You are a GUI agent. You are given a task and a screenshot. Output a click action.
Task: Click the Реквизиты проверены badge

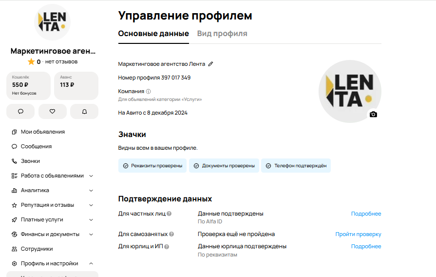(152, 166)
